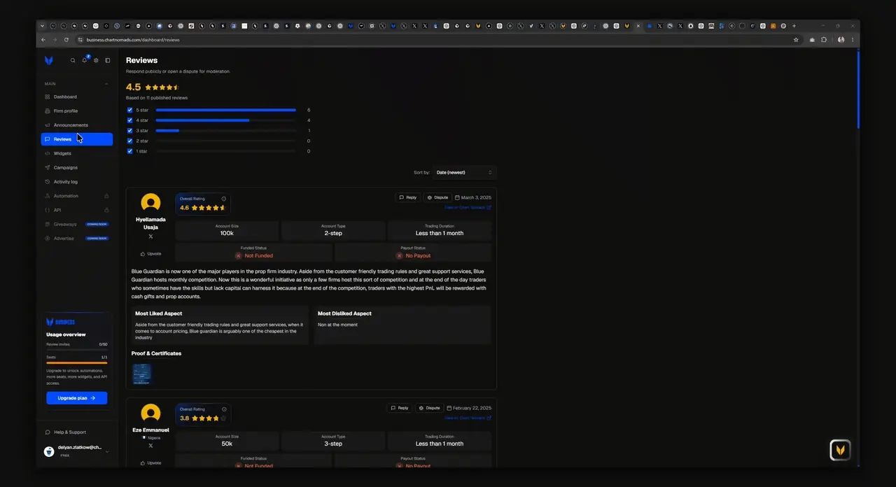Viewport: 896px width, 487px height.
Task: Open Hyellamada Usaja's X profile icon
Action: [x=150, y=237]
